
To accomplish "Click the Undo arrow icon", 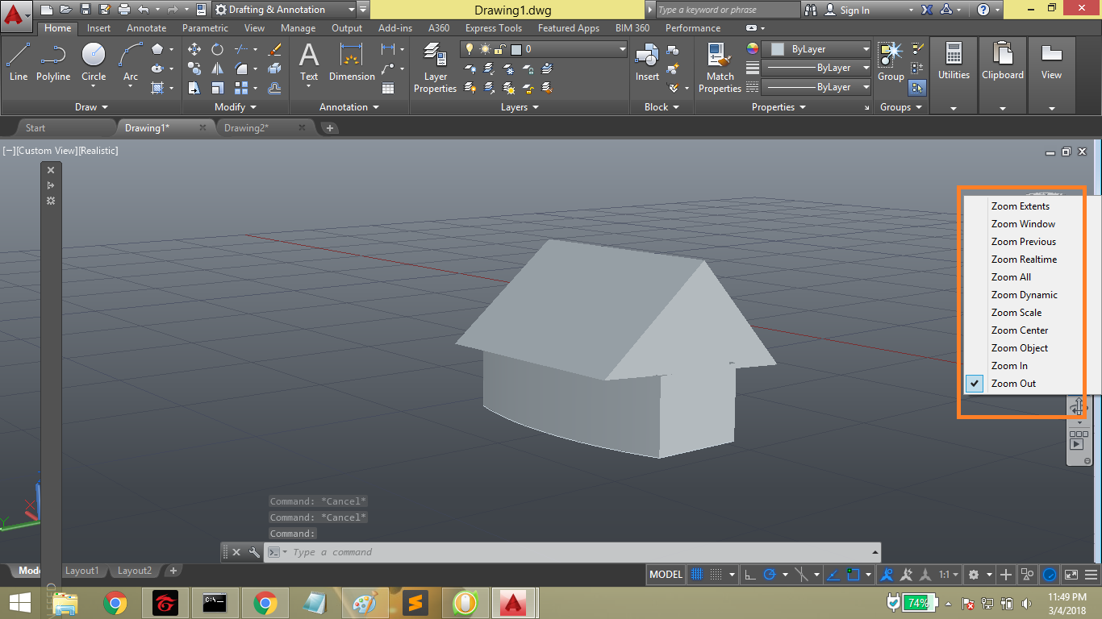I will 144,10.
